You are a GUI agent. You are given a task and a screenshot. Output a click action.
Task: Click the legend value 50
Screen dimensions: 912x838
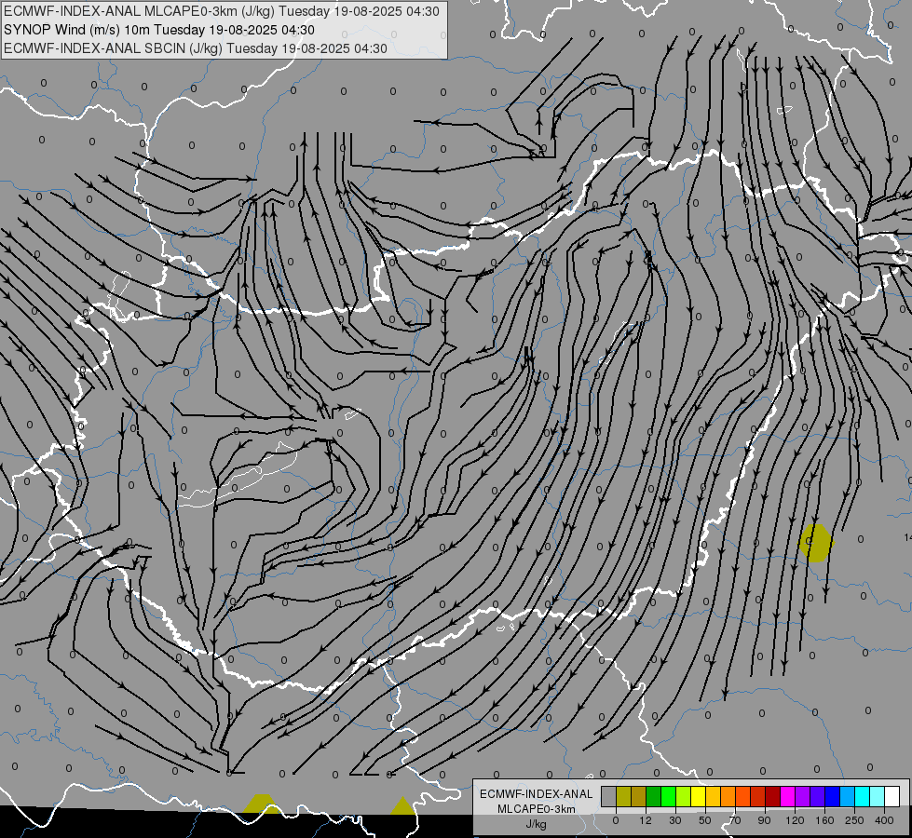pos(704,820)
